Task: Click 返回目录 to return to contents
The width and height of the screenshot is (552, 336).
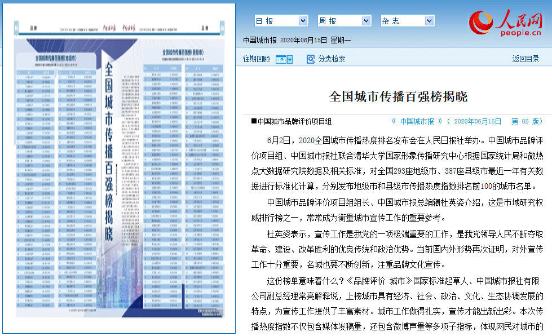Action: pyautogui.click(x=524, y=58)
